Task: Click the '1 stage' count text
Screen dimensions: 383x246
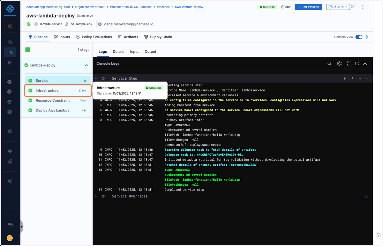Action: pyautogui.click(x=83, y=50)
